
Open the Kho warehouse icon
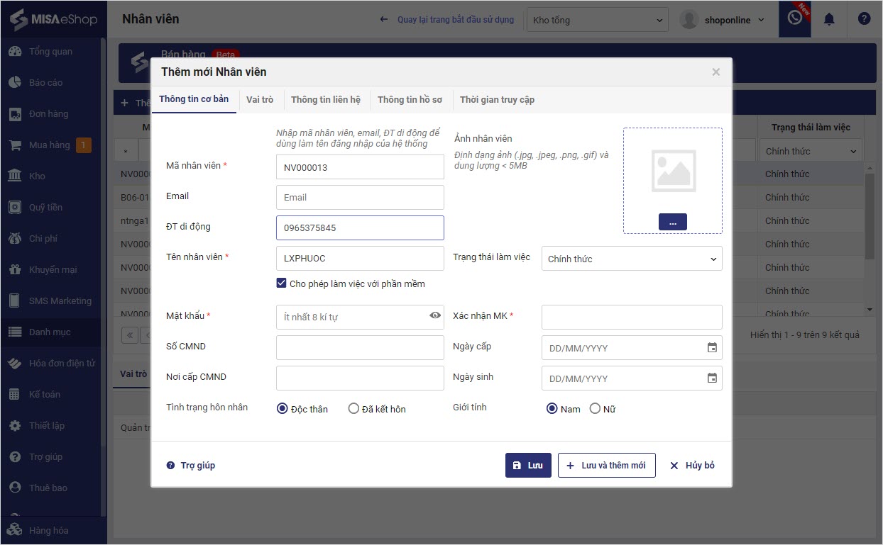(15, 176)
